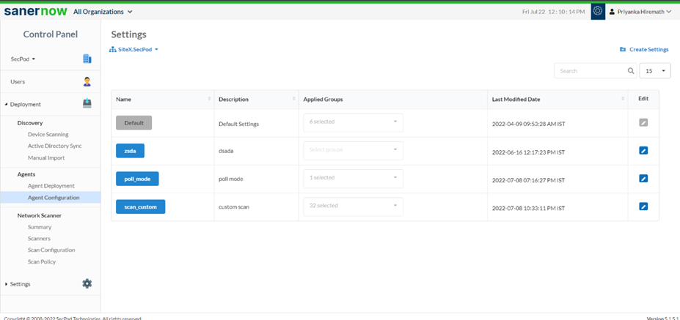This screenshot has height=320, width=680.
Task: Open Scan Policy page
Action: point(42,261)
